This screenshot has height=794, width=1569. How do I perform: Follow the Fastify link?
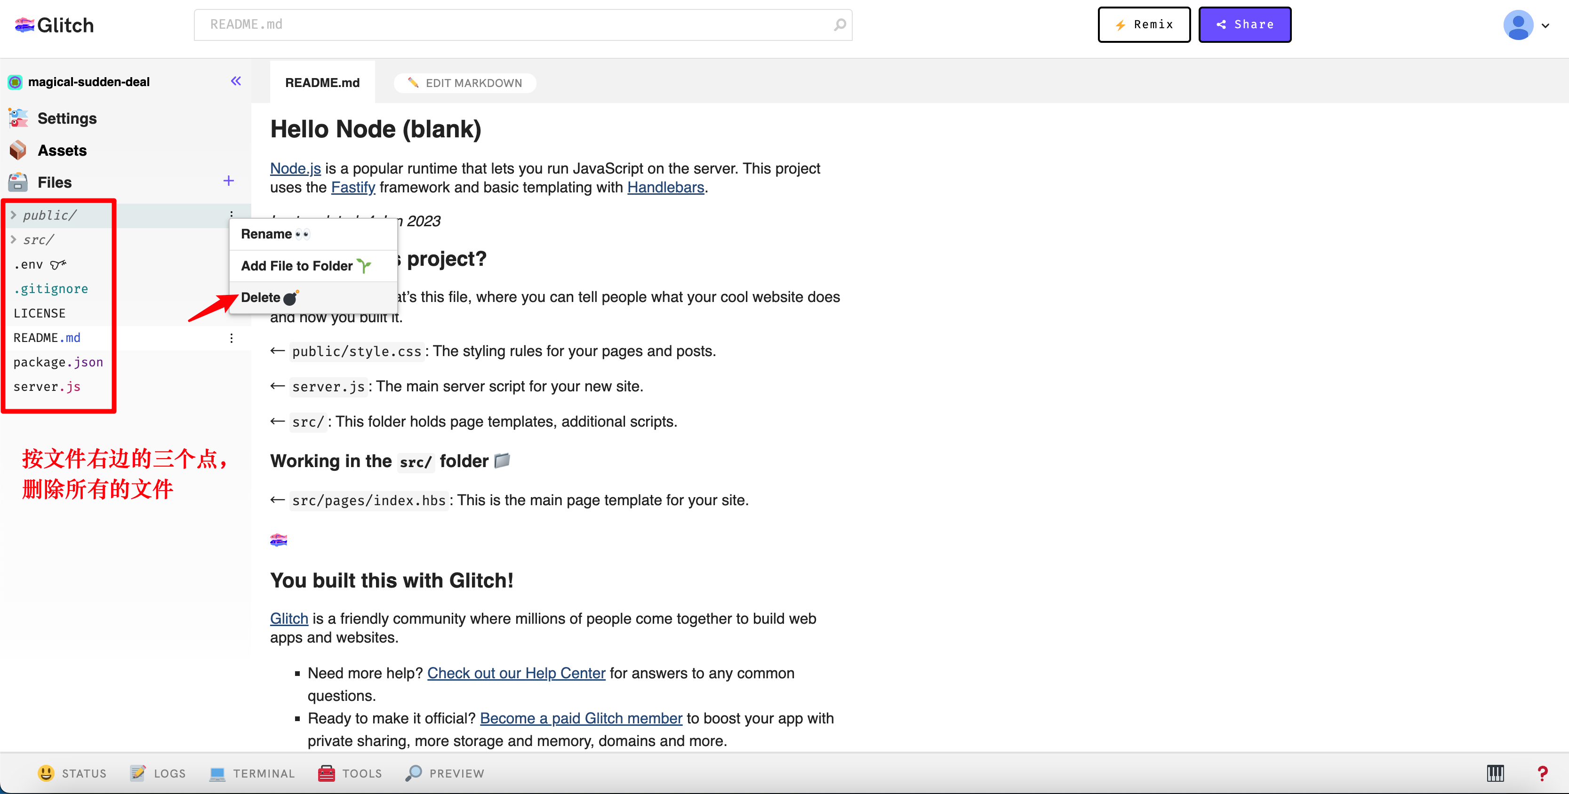pos(352,187)
